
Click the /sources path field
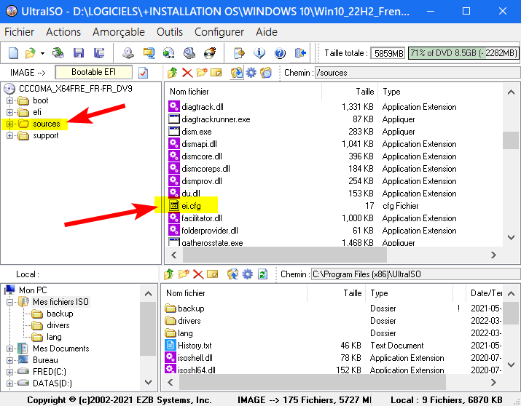(418, 73)
